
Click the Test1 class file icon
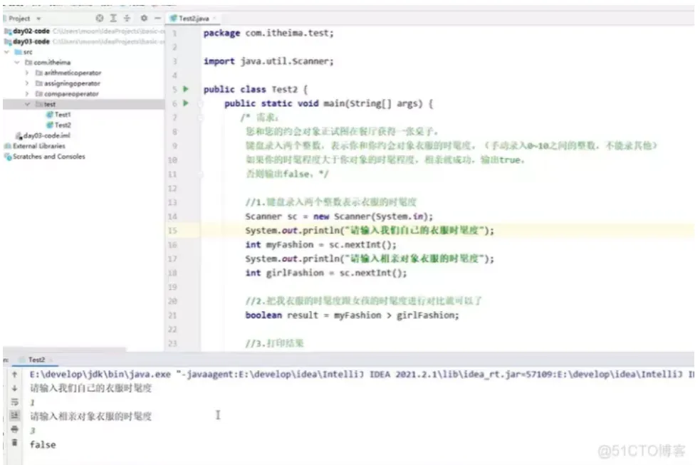tap(50, 115)
